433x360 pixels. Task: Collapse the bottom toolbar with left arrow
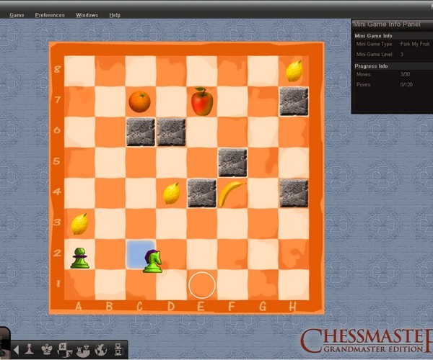pyautogui.click(x=16, y=350)
